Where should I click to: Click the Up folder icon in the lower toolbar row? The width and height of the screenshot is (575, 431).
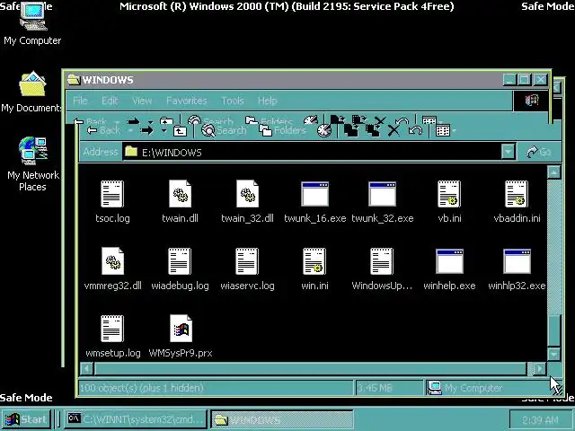[x=180, y=131]
